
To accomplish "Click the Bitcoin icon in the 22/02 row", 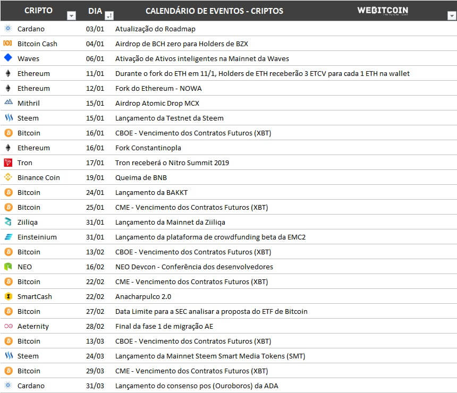I will [9, 281].
